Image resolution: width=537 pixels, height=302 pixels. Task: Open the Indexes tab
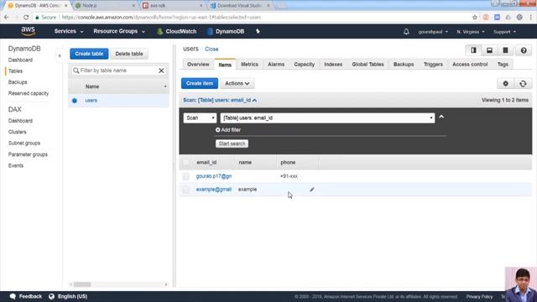pos(333,65)
